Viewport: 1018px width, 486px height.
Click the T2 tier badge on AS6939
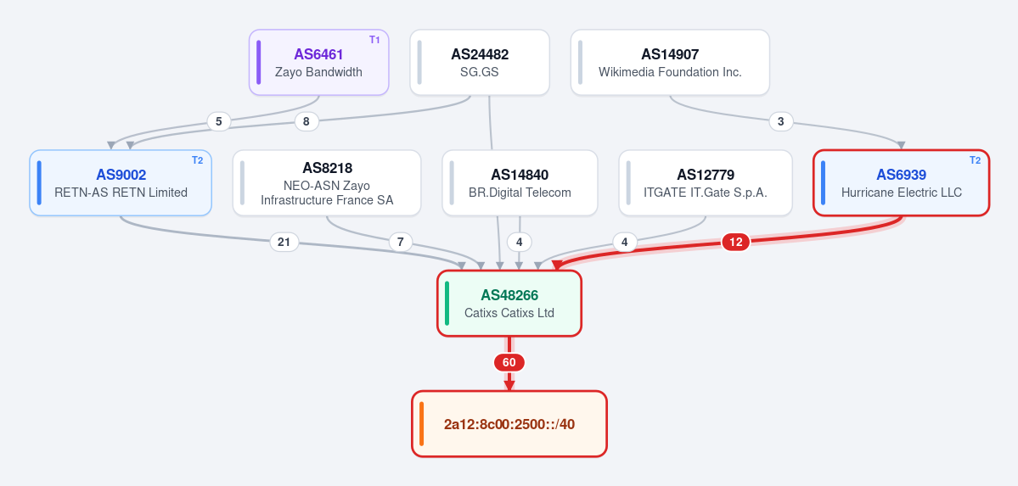976,160
